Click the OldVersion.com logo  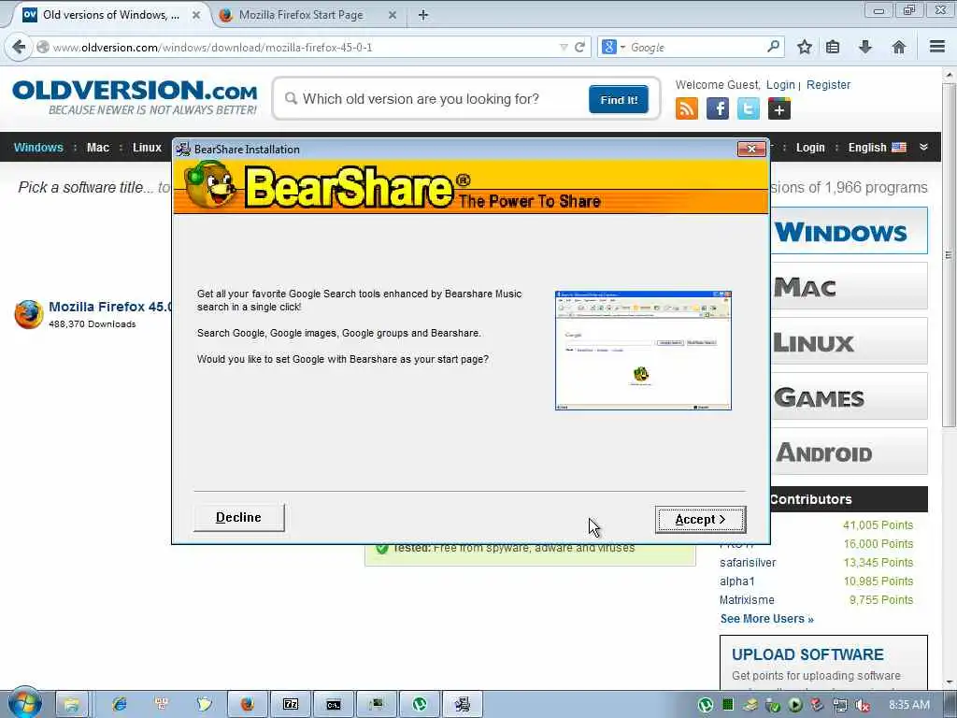(x=135, y=96)
